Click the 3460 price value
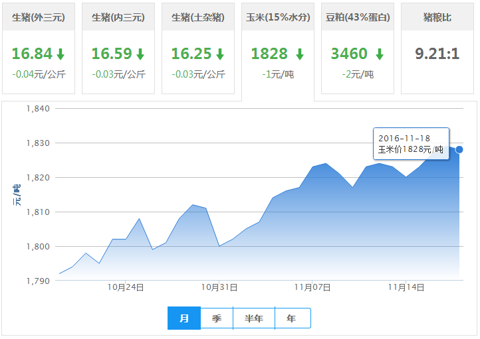The width and height of the screenshot is (480, 339). (x=349, y=54)
